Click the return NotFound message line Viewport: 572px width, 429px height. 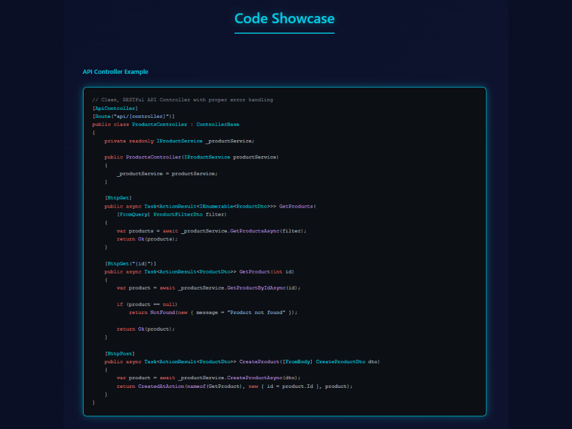click(213, 313)
